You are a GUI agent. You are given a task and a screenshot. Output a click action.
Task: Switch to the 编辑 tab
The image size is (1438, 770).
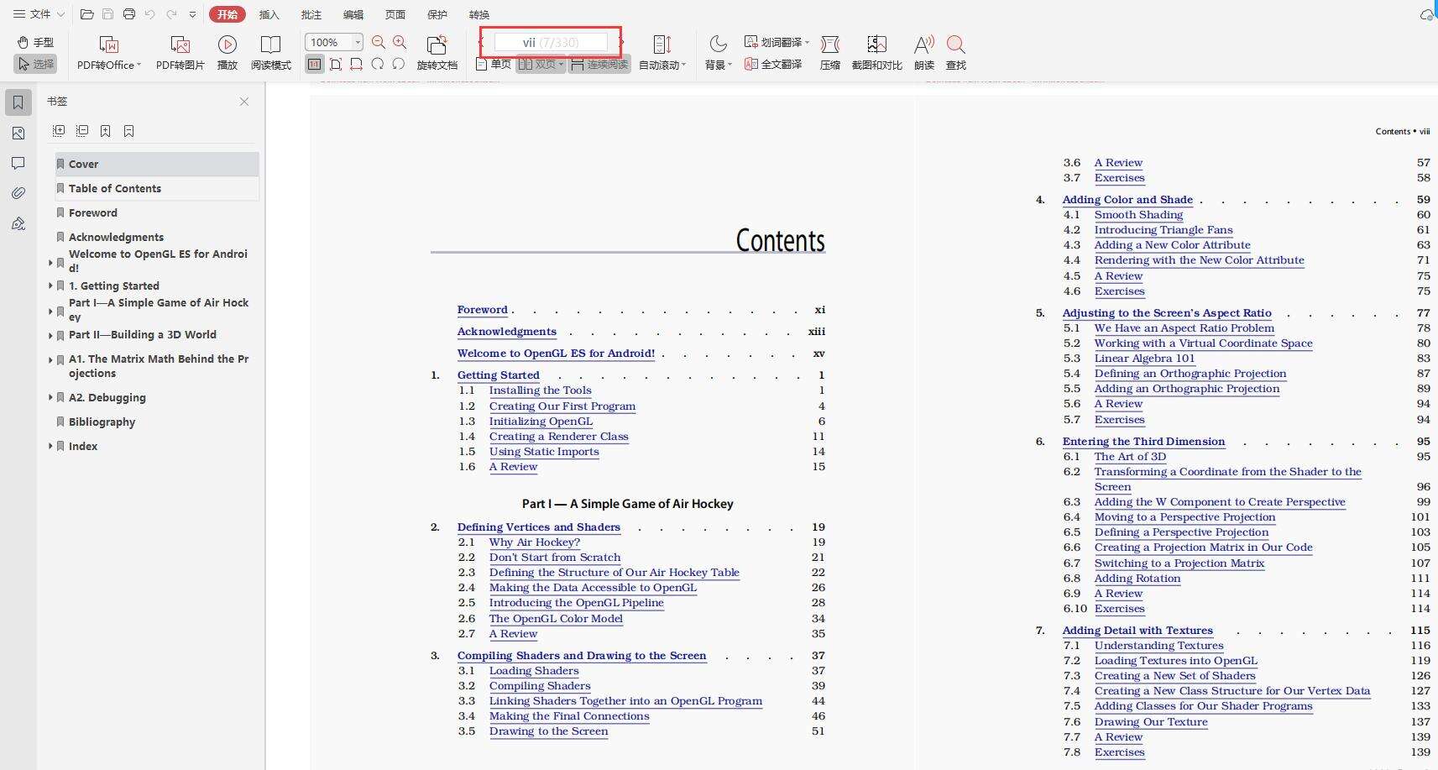click(x=353, y=14)
